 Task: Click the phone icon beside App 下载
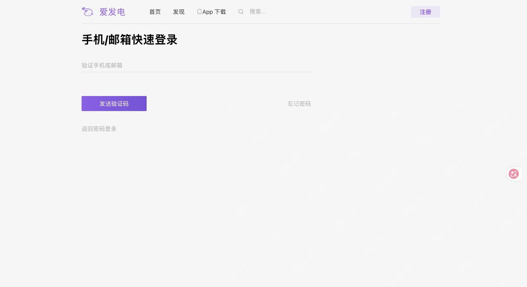coord(199,12)
